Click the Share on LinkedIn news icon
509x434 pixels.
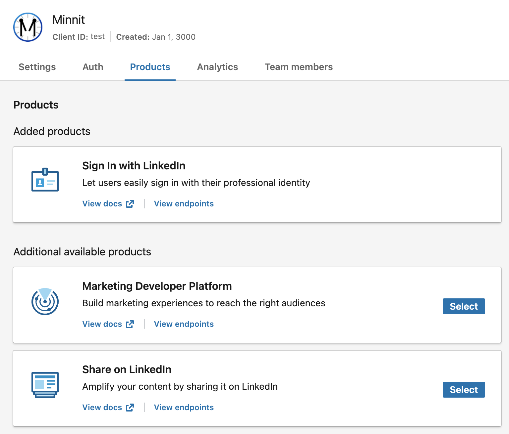(45, 385)
